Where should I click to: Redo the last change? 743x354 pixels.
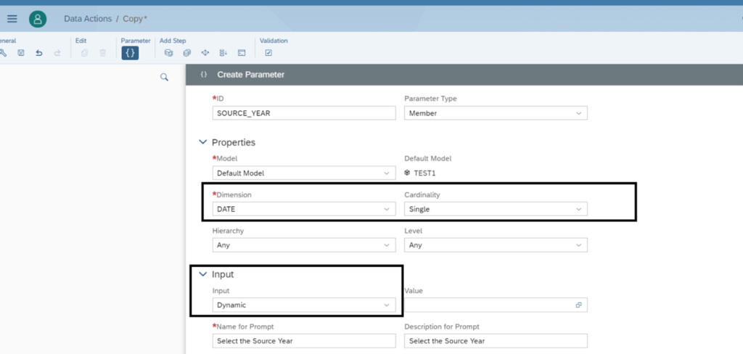tap(57, 53)
